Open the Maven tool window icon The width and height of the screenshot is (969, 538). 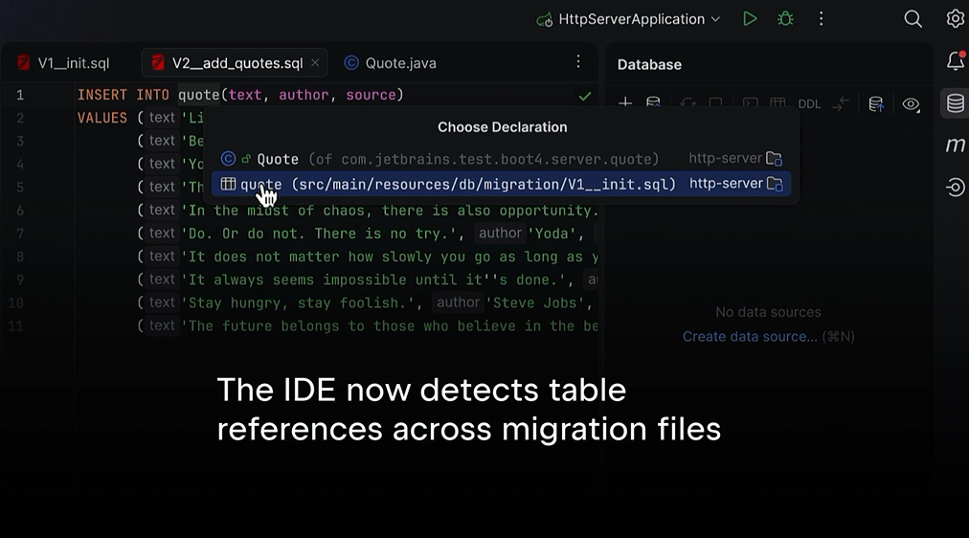tap(956, 145)
